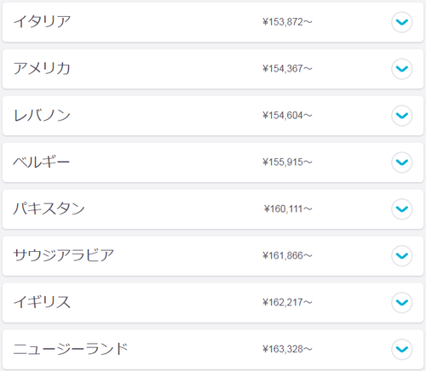The image size is (426, 371).
Task: Expand the アメリカ row chevron icon
Action: click(402, 69)
